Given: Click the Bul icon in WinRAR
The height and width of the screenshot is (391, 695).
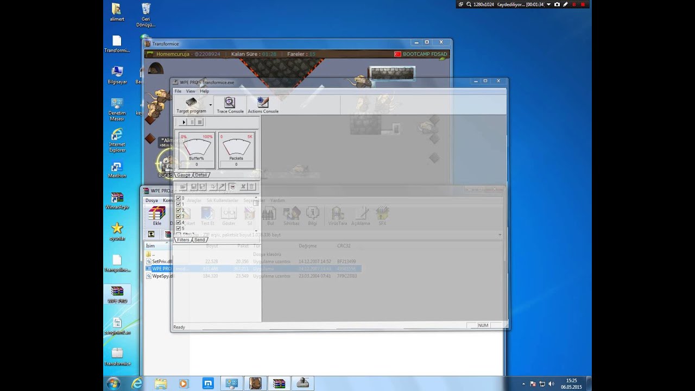Looking at the screenshot, I should point(270,216).
